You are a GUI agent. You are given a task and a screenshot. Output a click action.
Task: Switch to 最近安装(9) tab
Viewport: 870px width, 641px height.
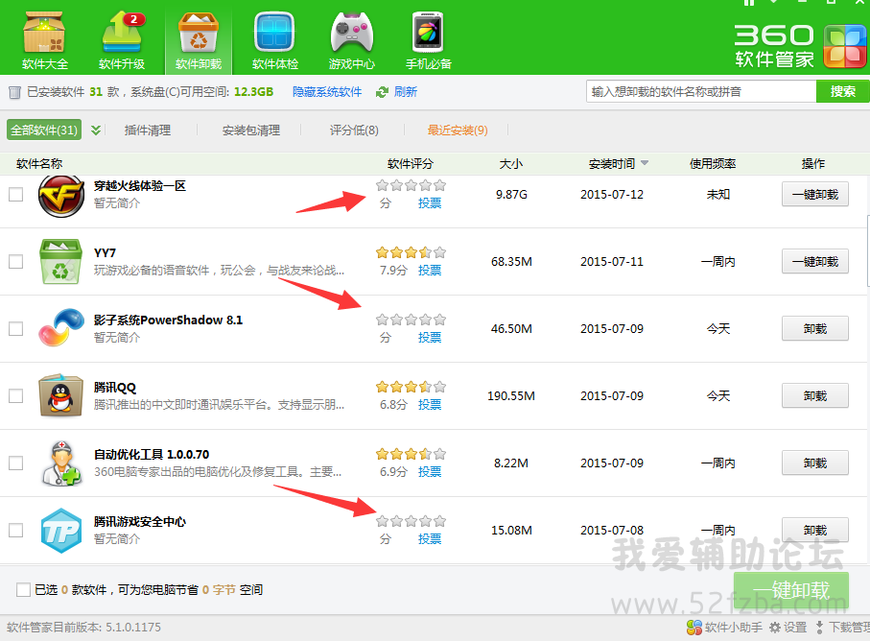(458, 131)
